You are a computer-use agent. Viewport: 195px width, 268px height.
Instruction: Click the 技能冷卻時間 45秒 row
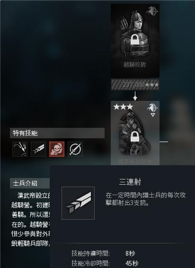pos(105,263)
